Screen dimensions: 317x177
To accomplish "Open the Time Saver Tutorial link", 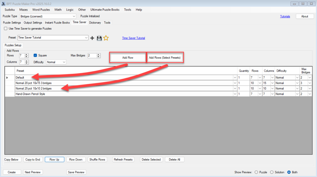I will (x=133, y=38).
